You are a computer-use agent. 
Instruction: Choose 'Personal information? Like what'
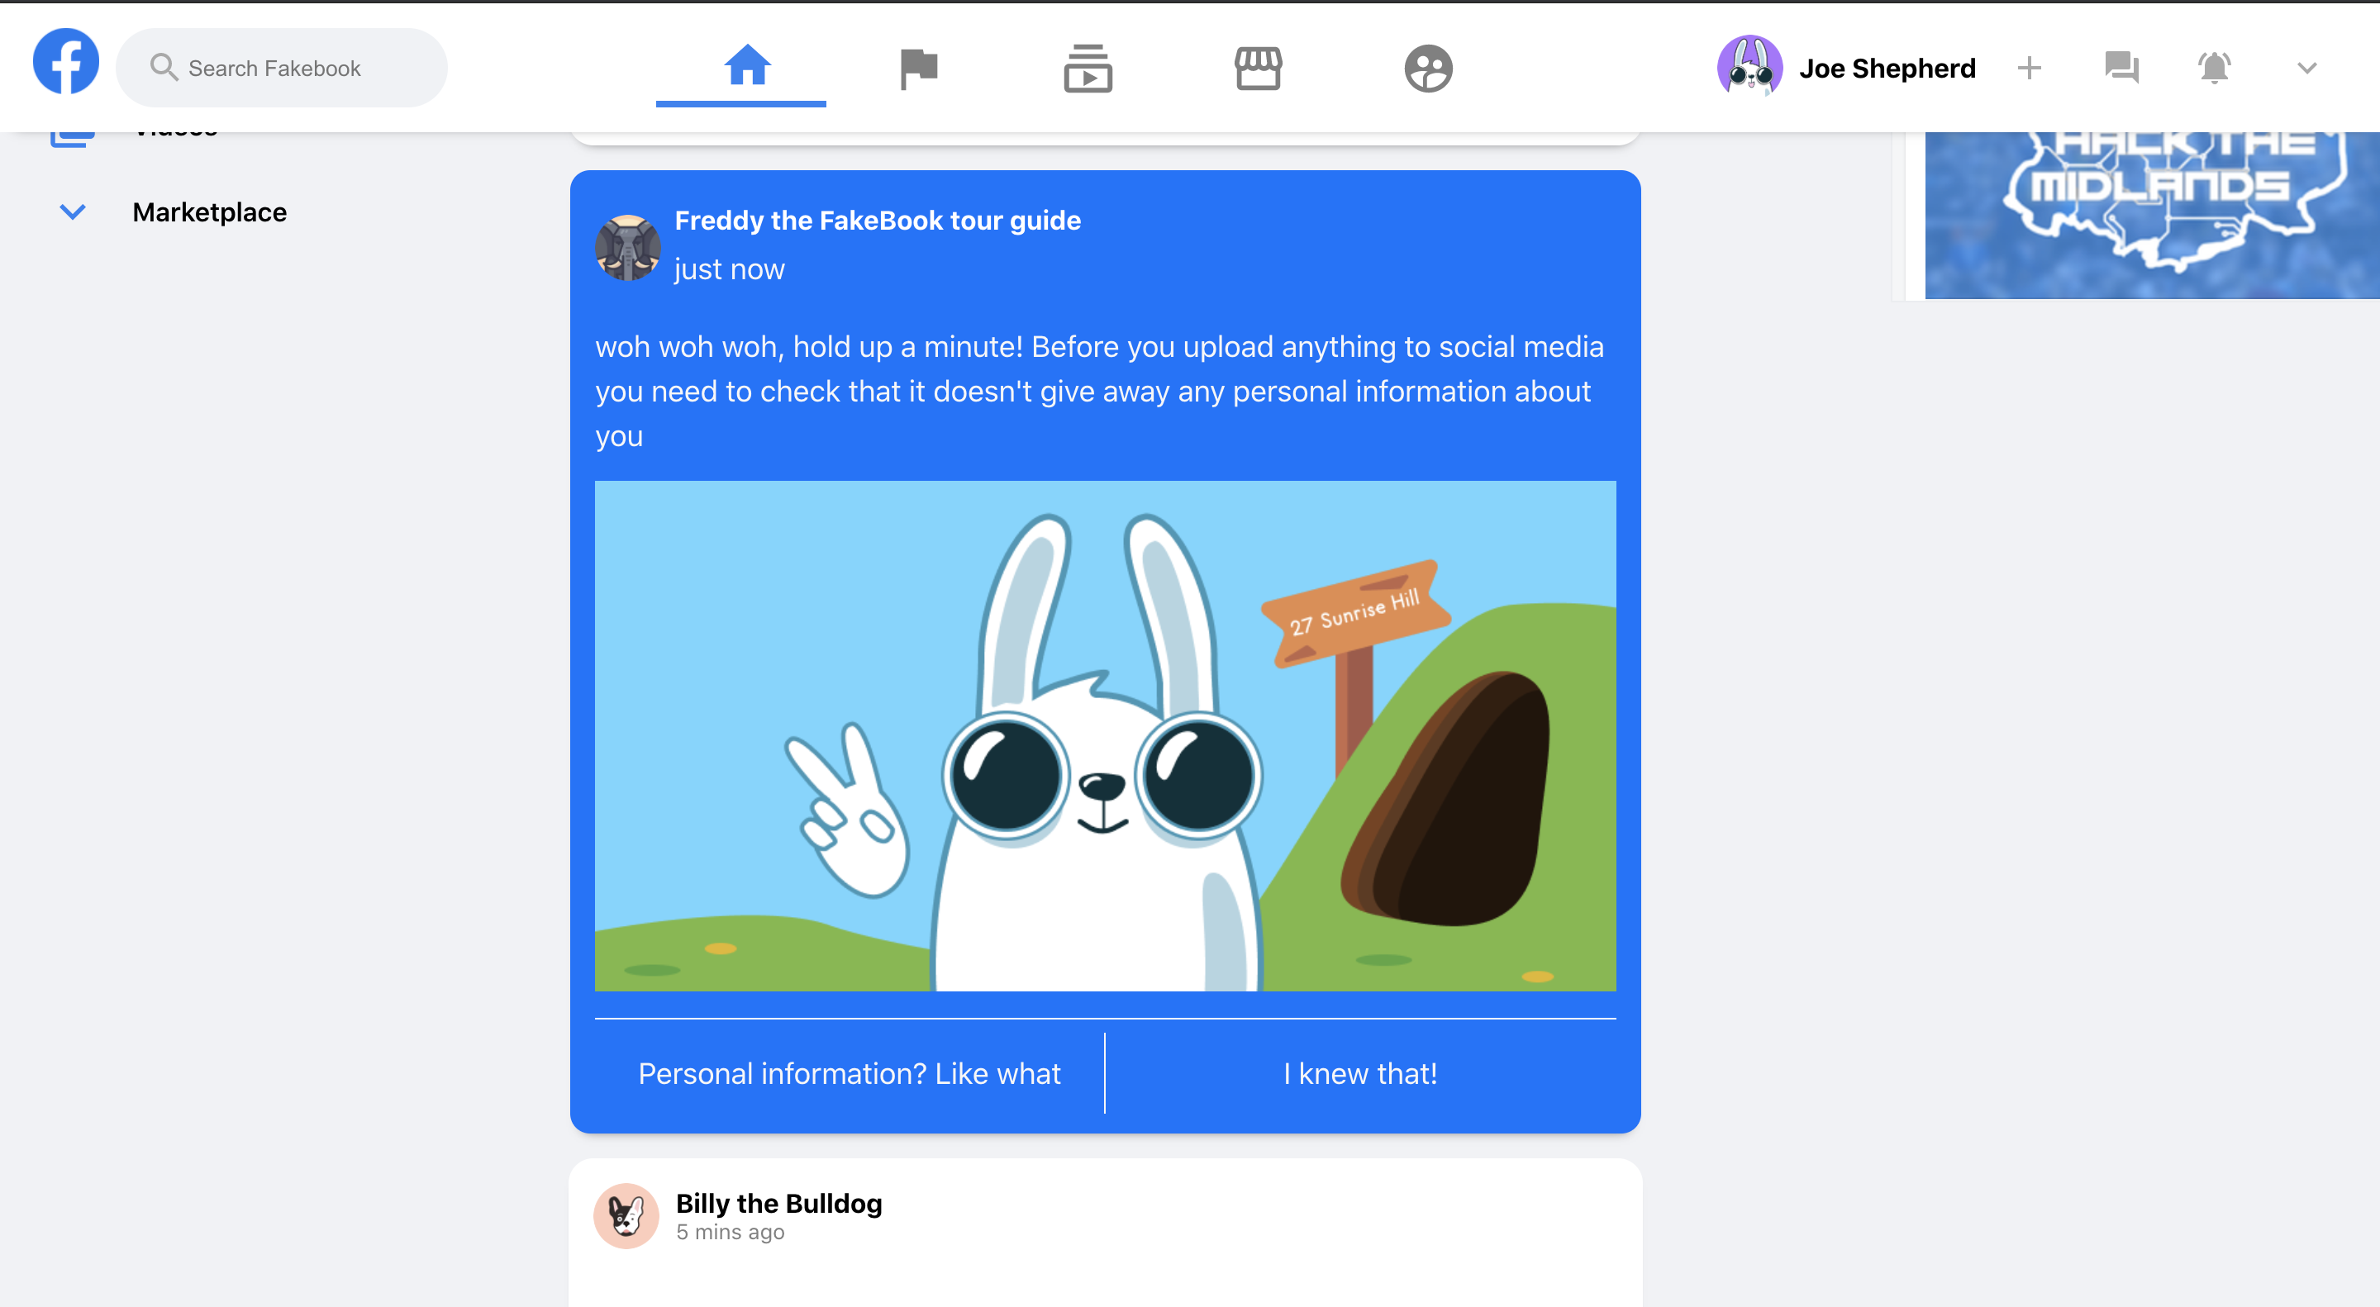848,1073
